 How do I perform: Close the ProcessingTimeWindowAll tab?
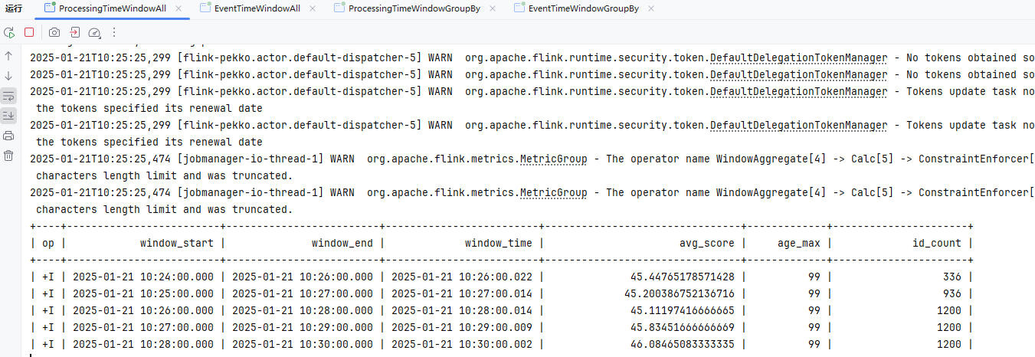point(179,8)
